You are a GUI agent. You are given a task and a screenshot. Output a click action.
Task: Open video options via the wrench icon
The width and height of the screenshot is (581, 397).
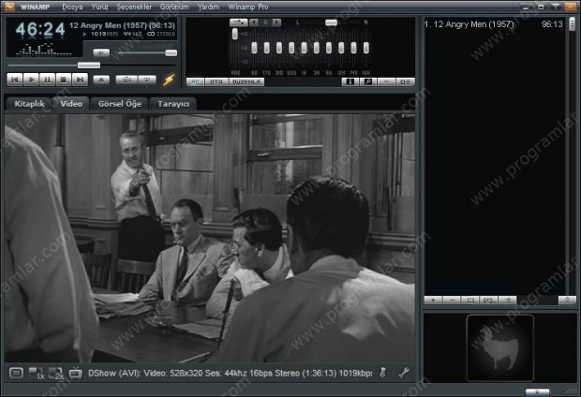coord(404,373)
